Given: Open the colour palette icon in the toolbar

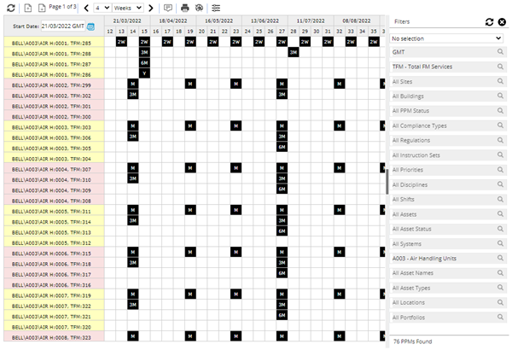Looking at the screenshot, I should 198,8.
